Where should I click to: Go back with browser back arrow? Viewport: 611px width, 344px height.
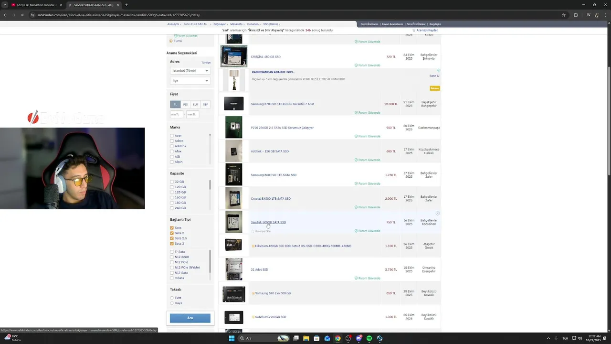(x=5, y=15)
